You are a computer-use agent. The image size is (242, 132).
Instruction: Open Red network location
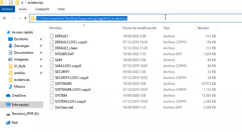(x=15, y=123)
